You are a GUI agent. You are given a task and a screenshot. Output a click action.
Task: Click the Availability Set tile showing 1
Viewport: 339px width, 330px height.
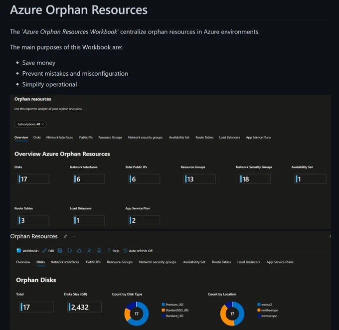(310, 179)
